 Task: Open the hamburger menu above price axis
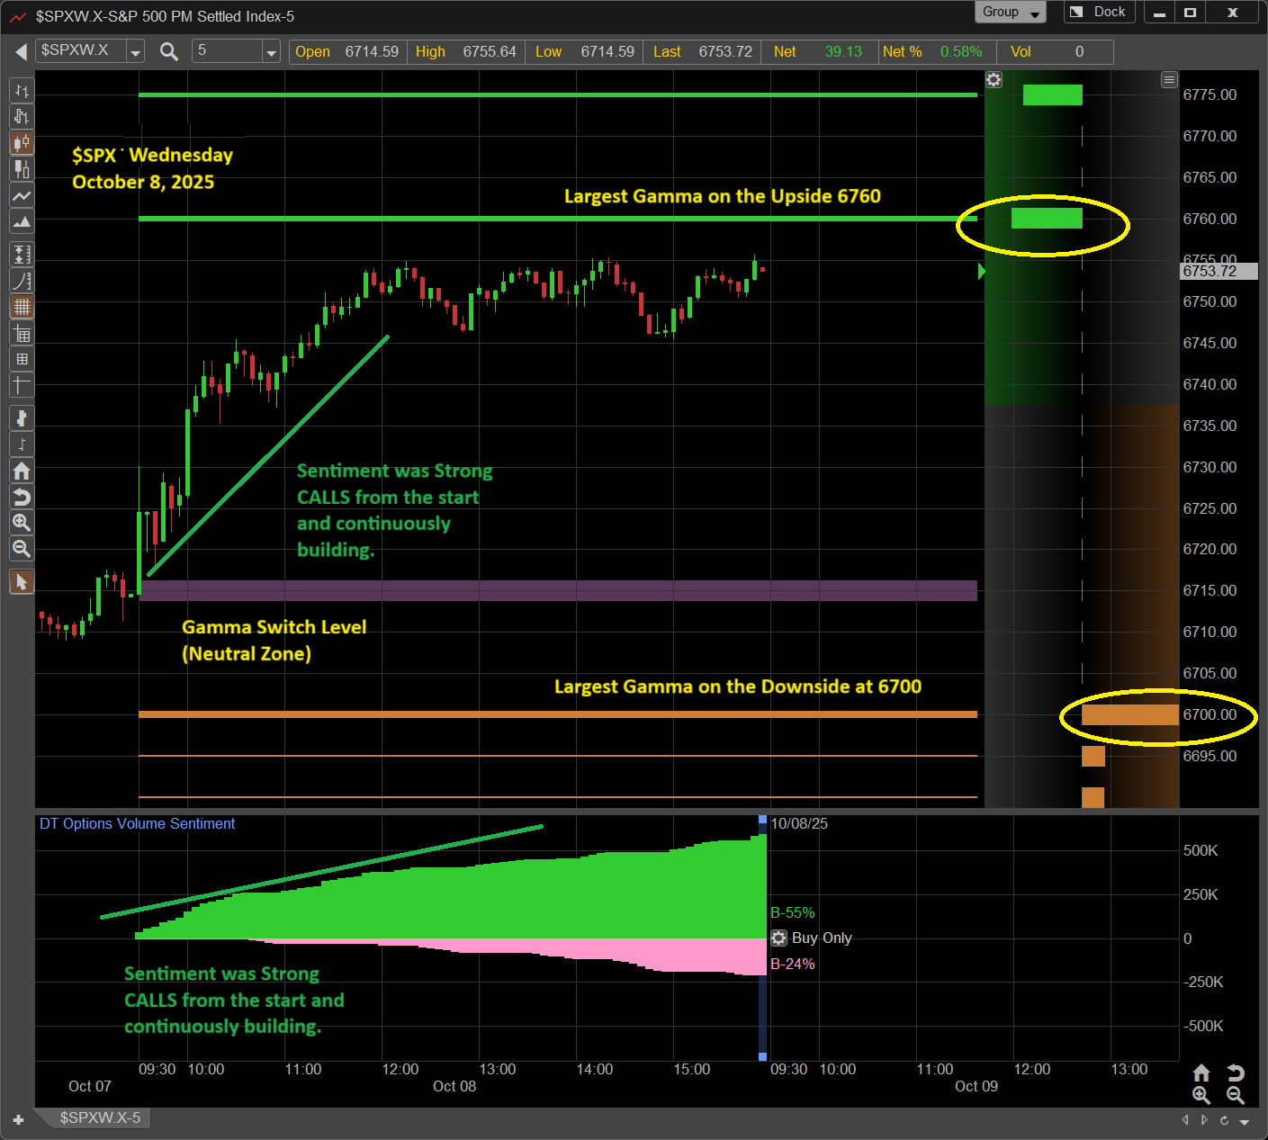pos(1169,80)
